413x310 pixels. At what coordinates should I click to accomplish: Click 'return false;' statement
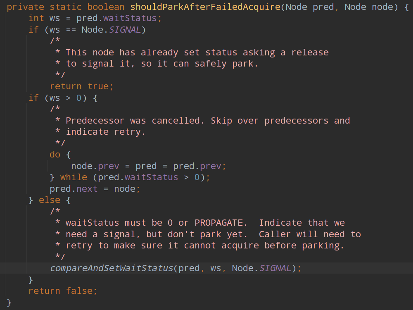point(63,291)
